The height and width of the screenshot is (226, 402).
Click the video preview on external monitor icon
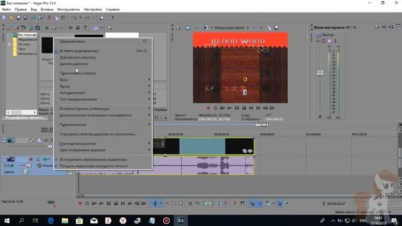[x=188, y=28]
